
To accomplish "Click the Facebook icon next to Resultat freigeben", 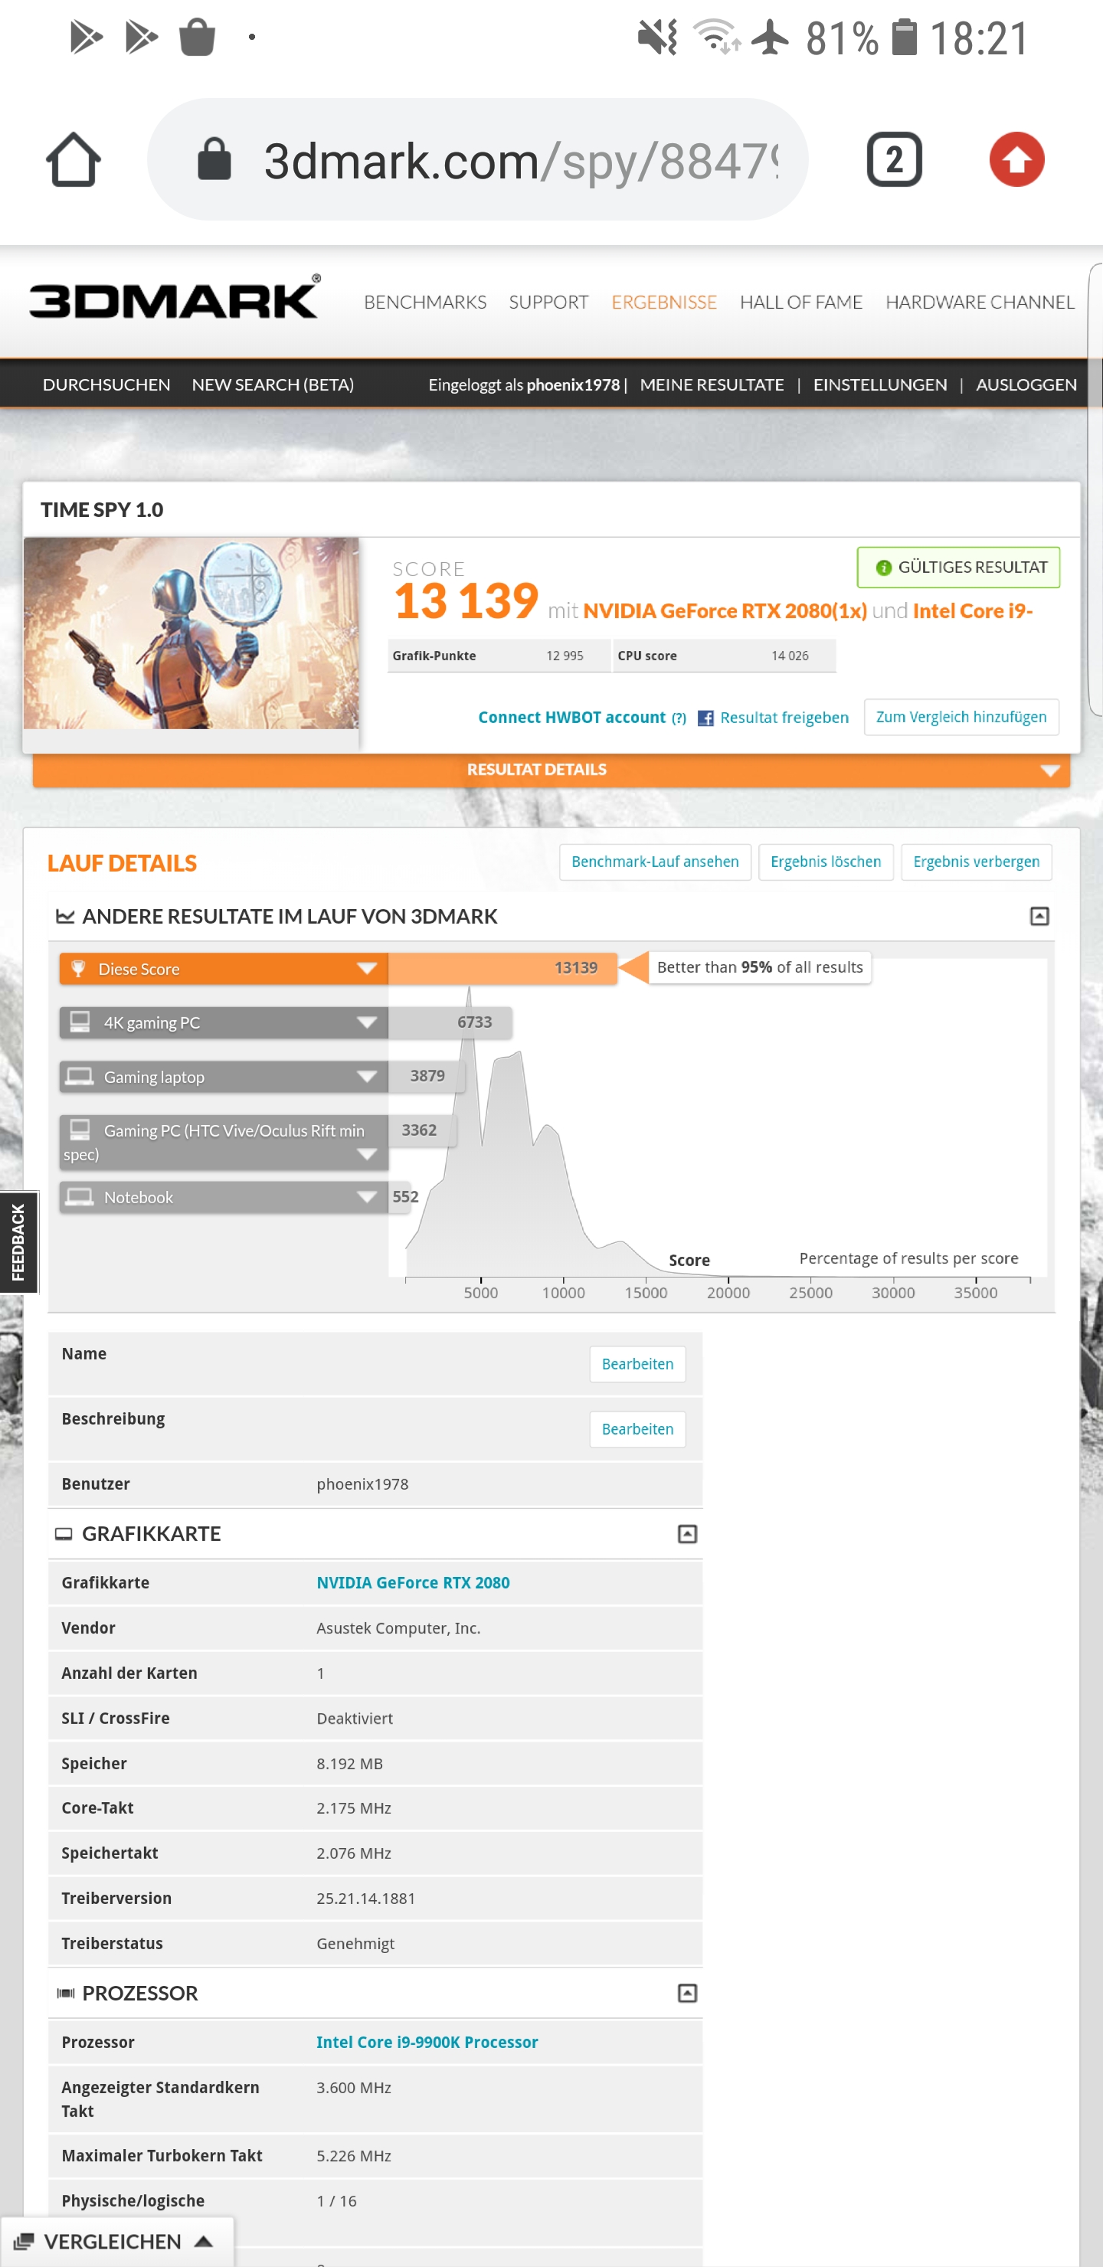I will point(705,718).
